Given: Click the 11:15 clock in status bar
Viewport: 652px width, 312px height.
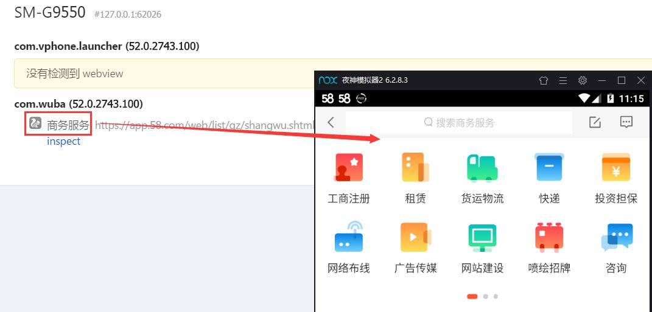Looking at the screenshot, I should pyautogui.click(x=631, y=99).
